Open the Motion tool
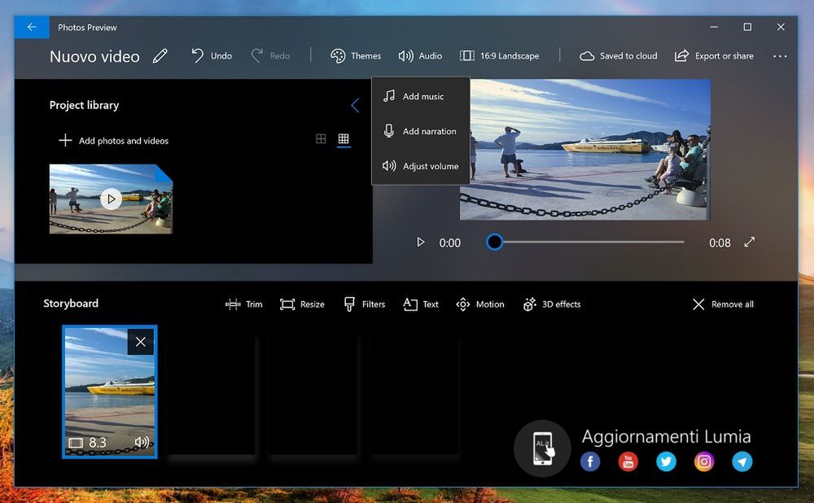The width and height of the screenshot is (814, 503). click(480, 304)
